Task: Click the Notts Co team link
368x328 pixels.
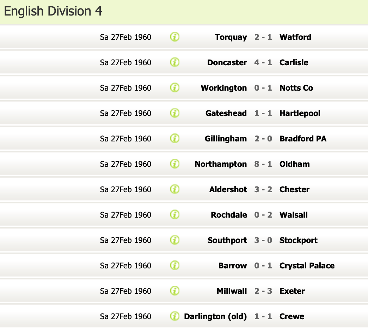Action: click(296, 88)
